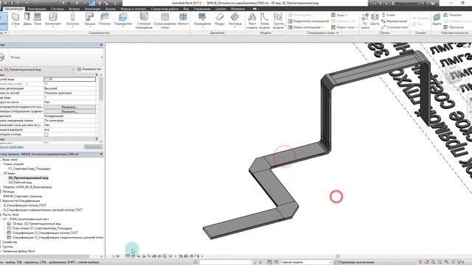The image size is (472, 265).
Task: Open the Вставка ribbon tab
Action: [x=74, y=9]
